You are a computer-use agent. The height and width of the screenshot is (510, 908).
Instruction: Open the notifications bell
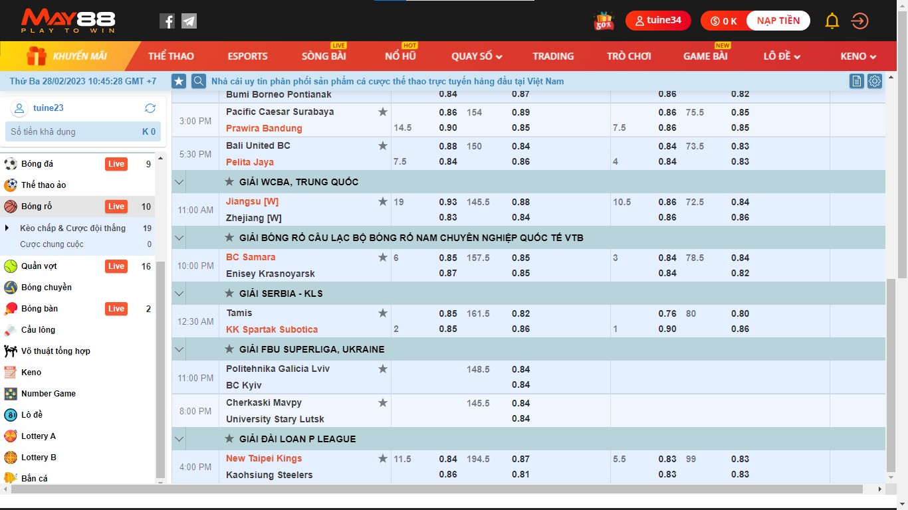(x=832, y=21)
